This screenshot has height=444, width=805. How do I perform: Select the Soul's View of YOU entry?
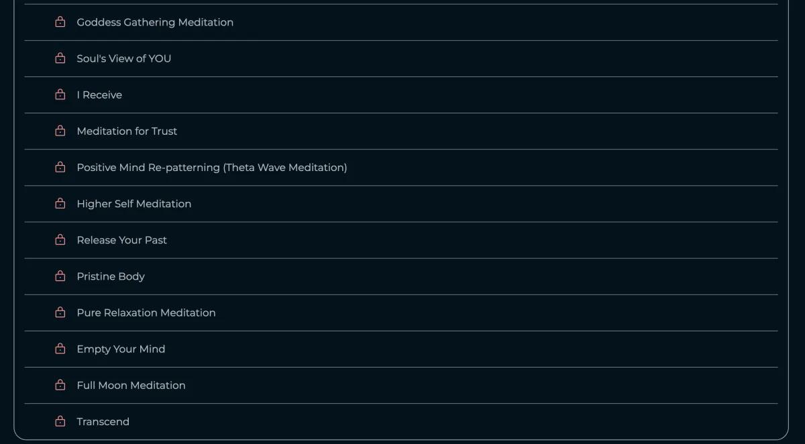[124, 58]
